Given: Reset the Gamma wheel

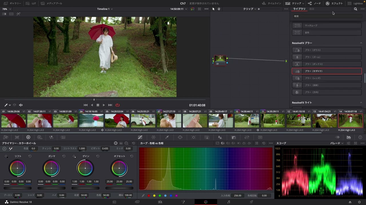Looking at the screenshot, I should pos(64,156).
